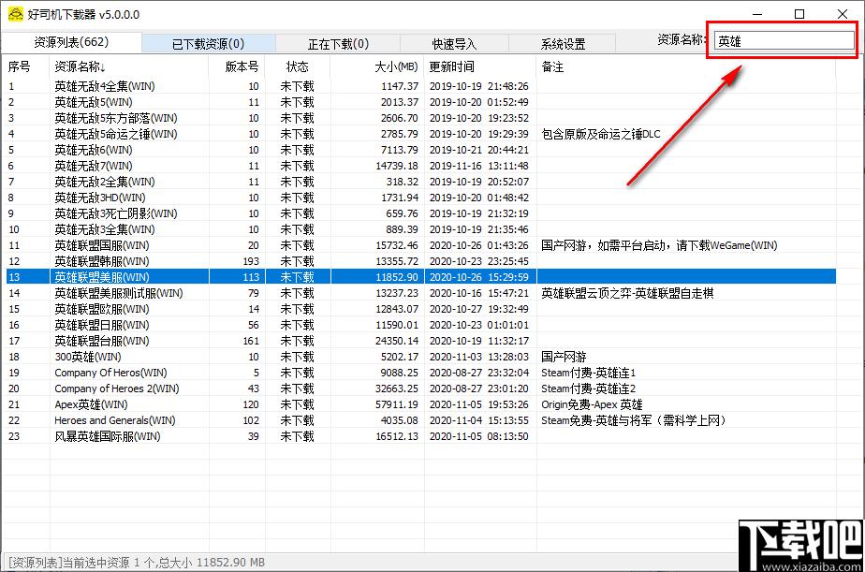This screenshot has width=865, height=572.
Task: Switch to 资源列表(662) tab
Action: (x=71, y=42)
